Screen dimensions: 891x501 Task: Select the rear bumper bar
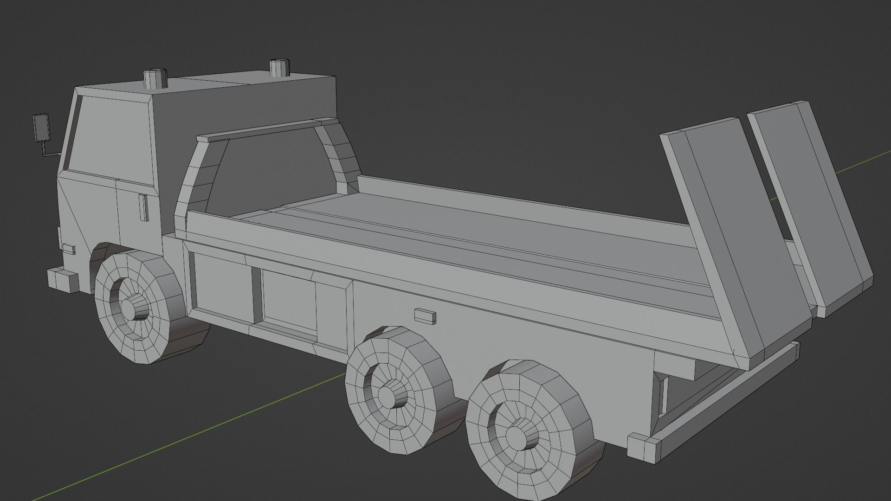715,403
